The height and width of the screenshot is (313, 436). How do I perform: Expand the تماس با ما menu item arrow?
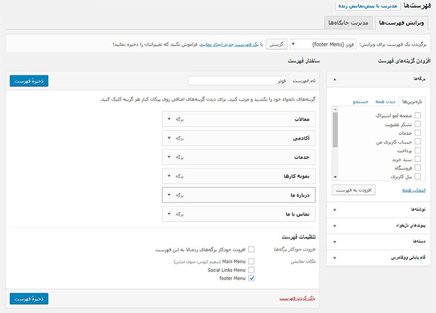169,214
